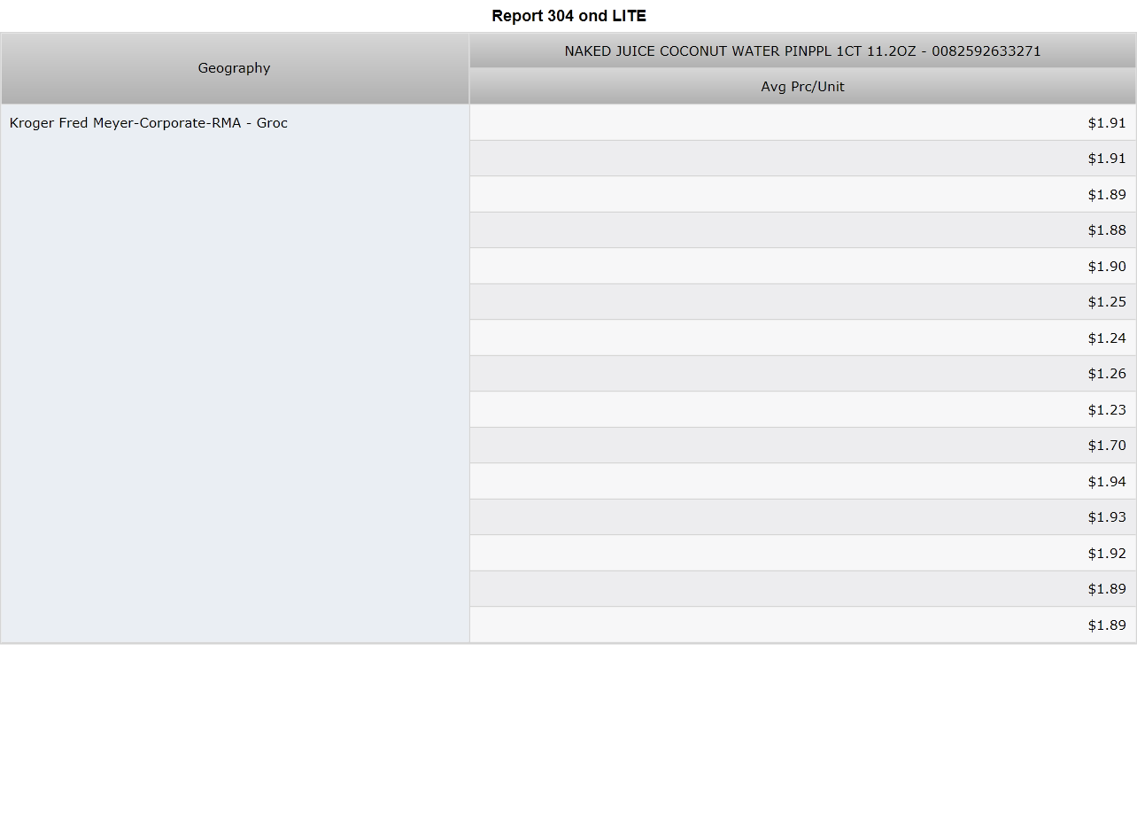1137x838 pixels.
Task: Click the $1.92 price cell
Action: tap(803, 553)
